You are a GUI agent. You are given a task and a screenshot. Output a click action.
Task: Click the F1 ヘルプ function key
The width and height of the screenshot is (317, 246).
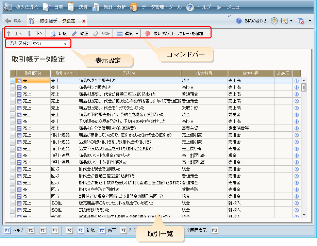pos(13,230)
